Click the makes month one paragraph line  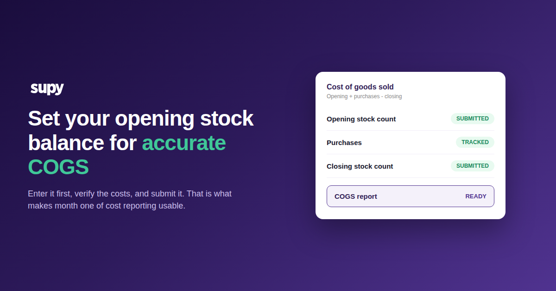coord(107,206)
